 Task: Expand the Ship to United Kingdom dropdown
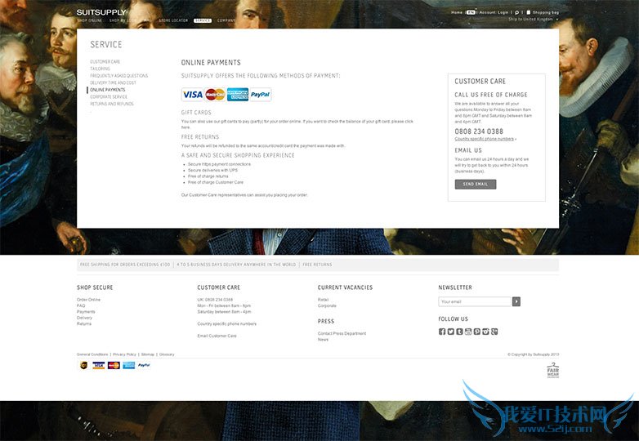[533, 19]
